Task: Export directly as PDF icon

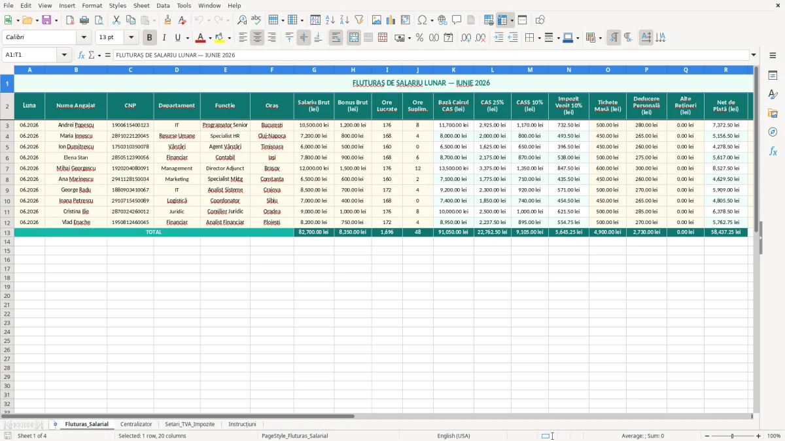Action: click(70, 20)
